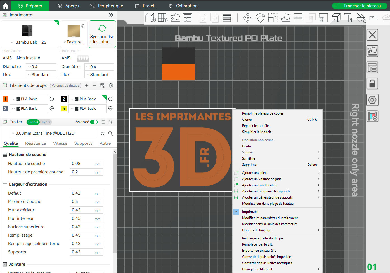Open the 0.08mm Extra Fine preset dropdown

click(x=53, y=133)
